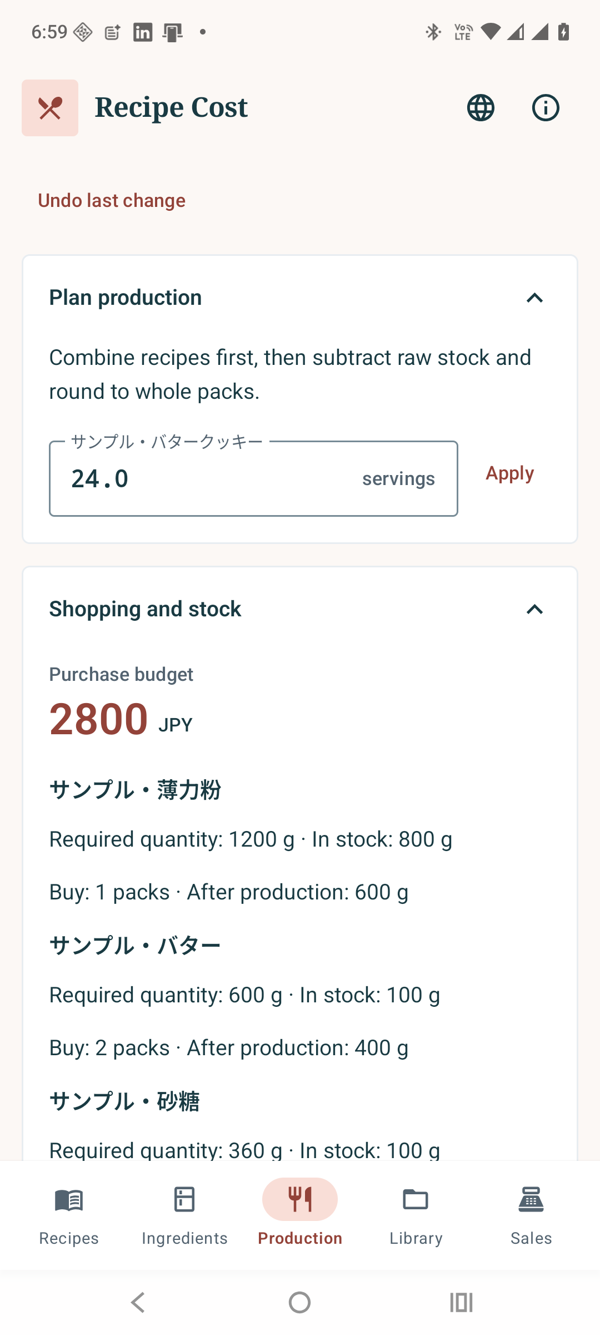Tap the Android back navigation button
This screenshot has height=1335, width=600.
pyautogui.click(x=138, y=1302)
